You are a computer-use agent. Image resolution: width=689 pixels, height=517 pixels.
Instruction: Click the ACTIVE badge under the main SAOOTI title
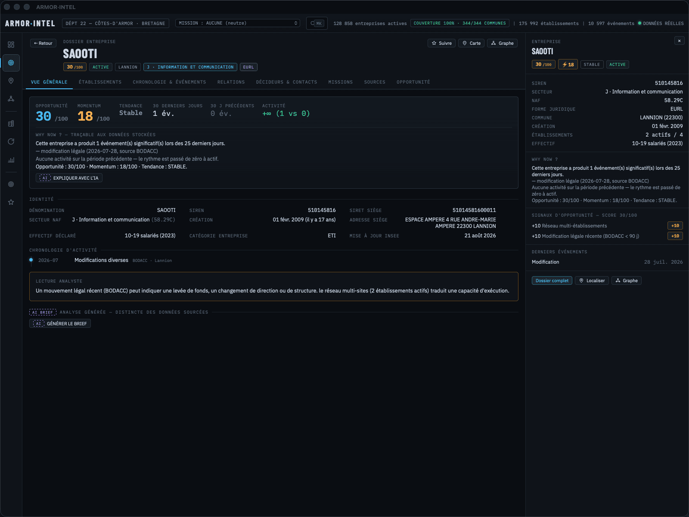(x=101, y=67)
